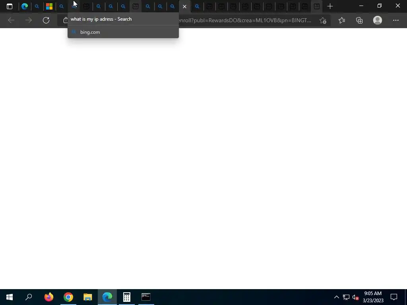Show hidden system tray icons

coord(336,297)
